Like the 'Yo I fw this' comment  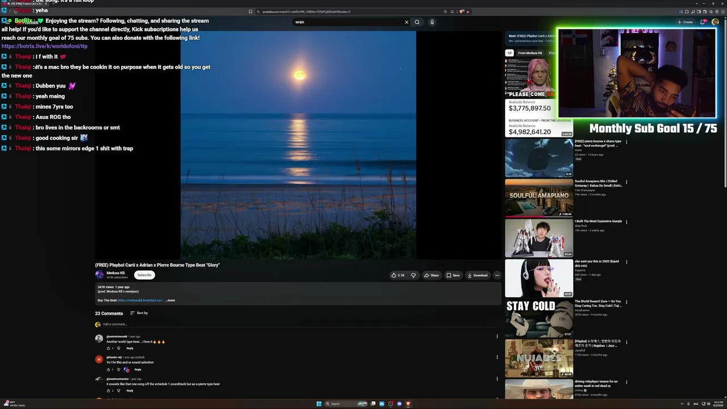click(108, 369)
